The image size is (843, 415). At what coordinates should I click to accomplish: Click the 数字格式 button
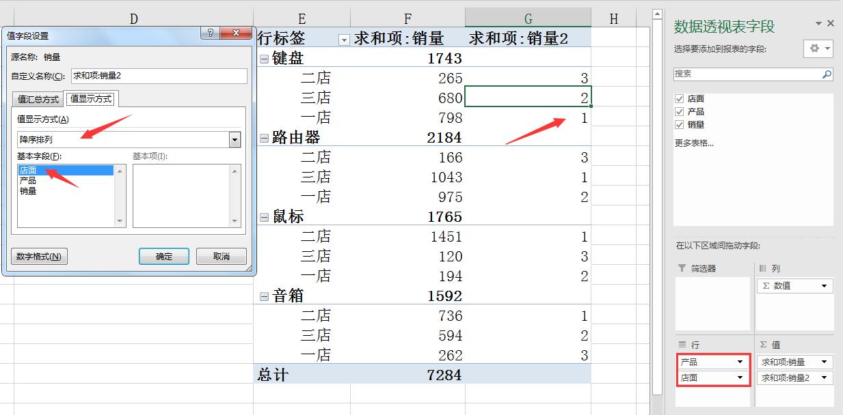coord(39,257)
